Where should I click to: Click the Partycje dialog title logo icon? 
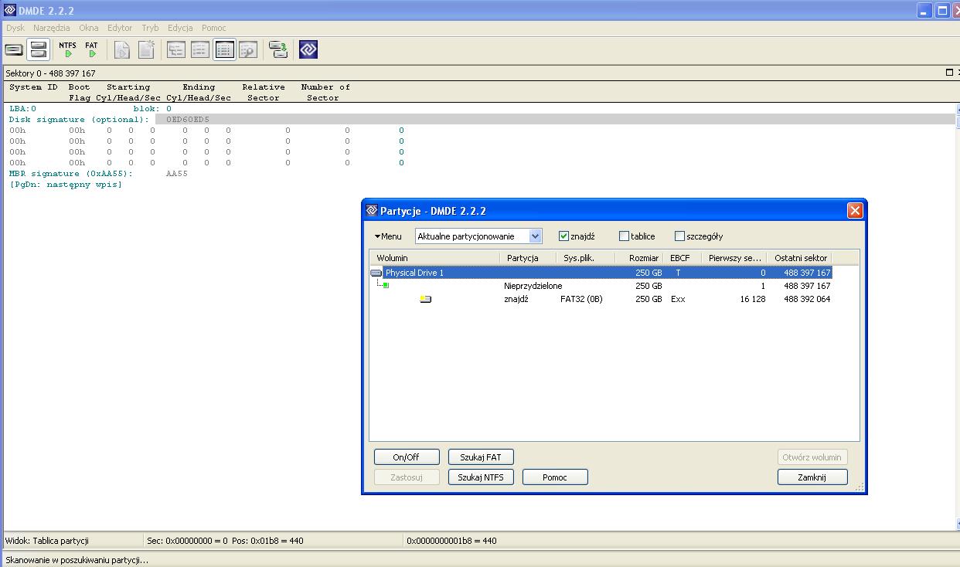click(x=372, y=211)
